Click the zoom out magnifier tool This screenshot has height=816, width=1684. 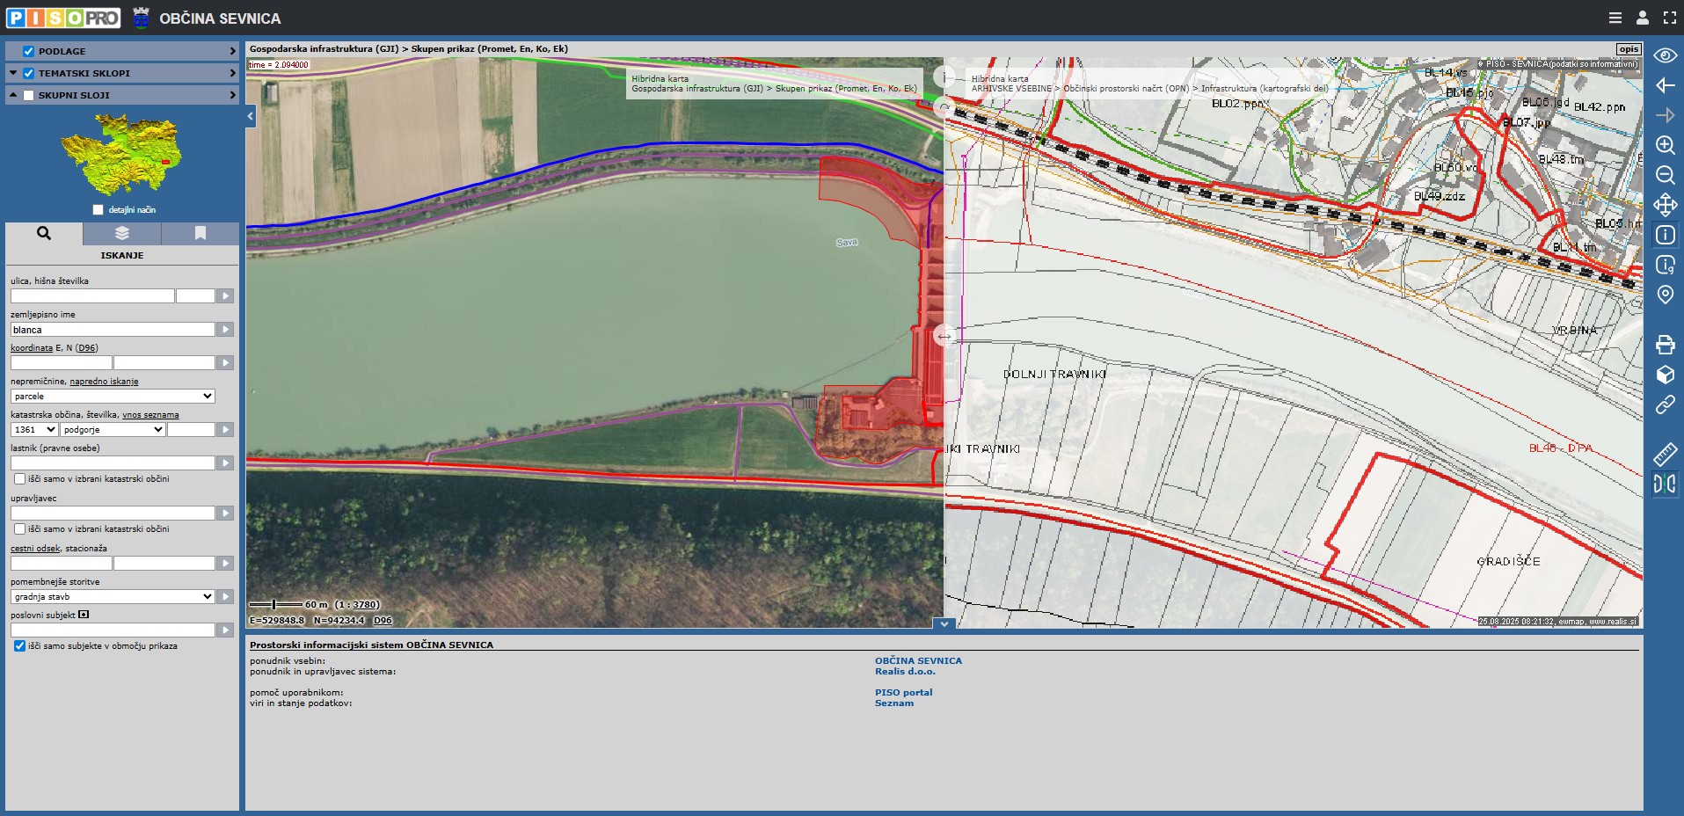tap(1665, 175)
